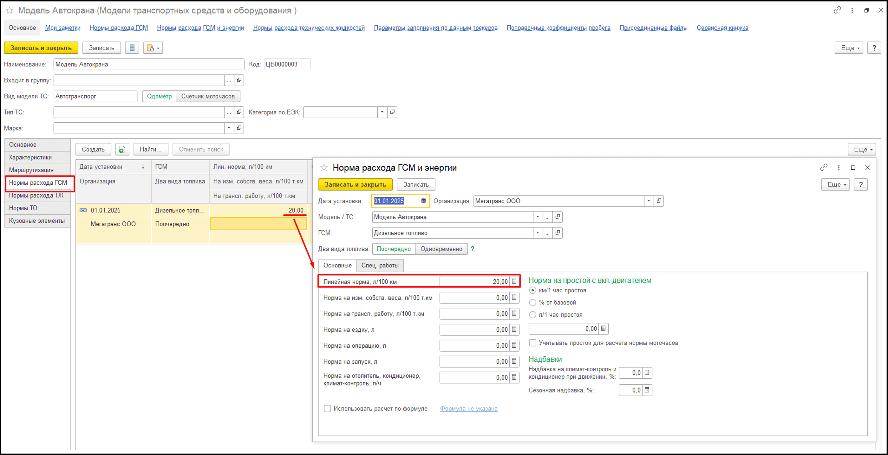Image resolution: width=888 pixels, height=455 pixels.
Task: Switch to the Спец. работы tab
Action: pos(380,265)
